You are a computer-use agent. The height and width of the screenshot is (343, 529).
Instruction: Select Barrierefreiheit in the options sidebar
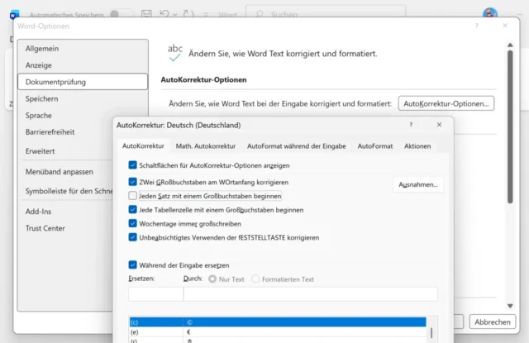pos(66,132)
